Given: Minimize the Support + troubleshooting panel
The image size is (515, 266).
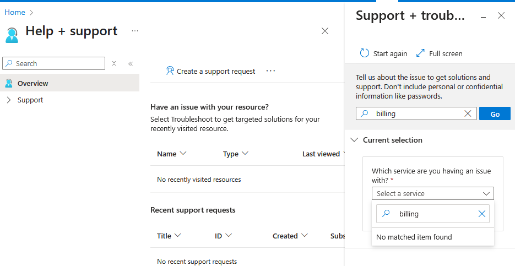Looking at the screenshot, I should [x=483, y=17].
